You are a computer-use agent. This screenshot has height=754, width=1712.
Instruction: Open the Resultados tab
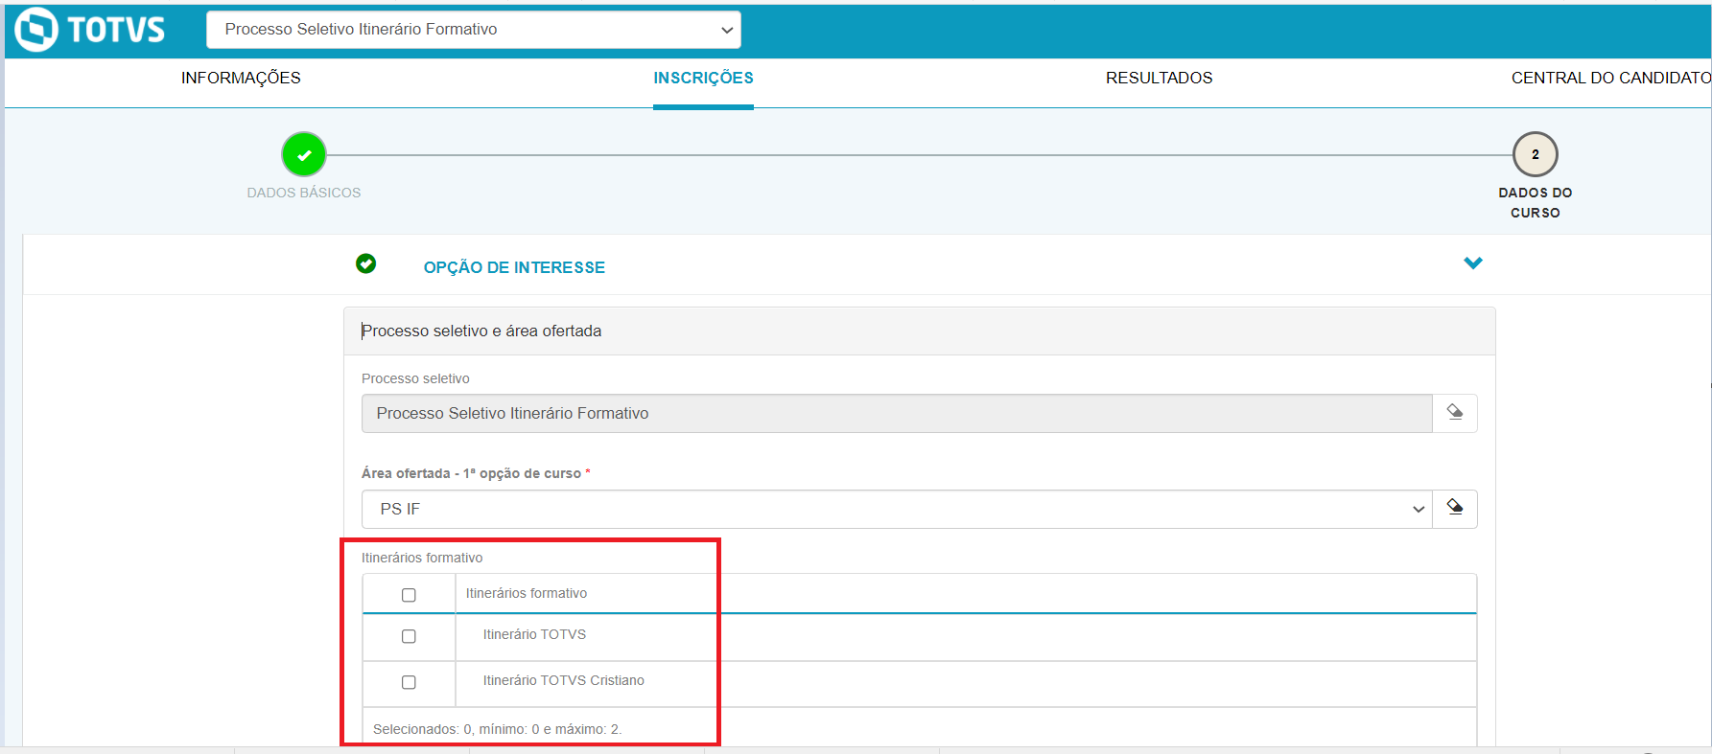(1159, 78)
